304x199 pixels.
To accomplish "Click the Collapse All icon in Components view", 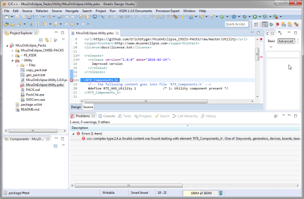I will 56,146.
